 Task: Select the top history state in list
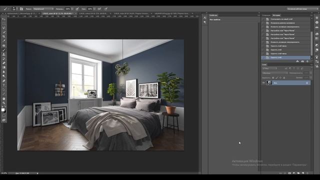285,19
